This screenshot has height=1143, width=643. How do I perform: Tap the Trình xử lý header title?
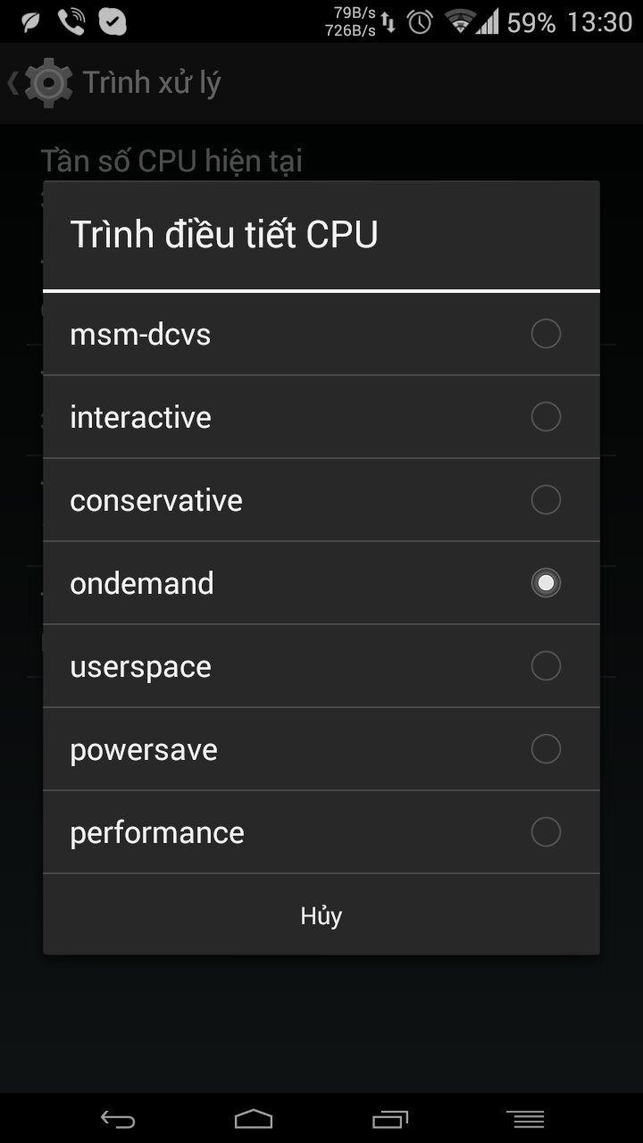click(152, 82)
